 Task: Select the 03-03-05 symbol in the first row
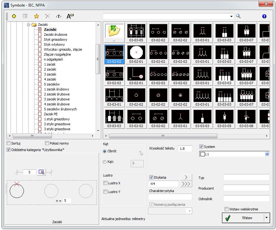pos(136,33)
